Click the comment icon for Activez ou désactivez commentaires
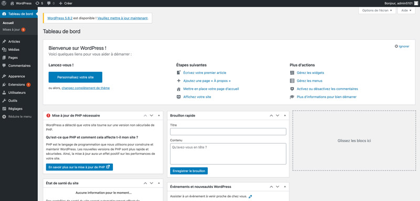The height and width of the screenshot is (201, 420). click(x=292, y=89)
